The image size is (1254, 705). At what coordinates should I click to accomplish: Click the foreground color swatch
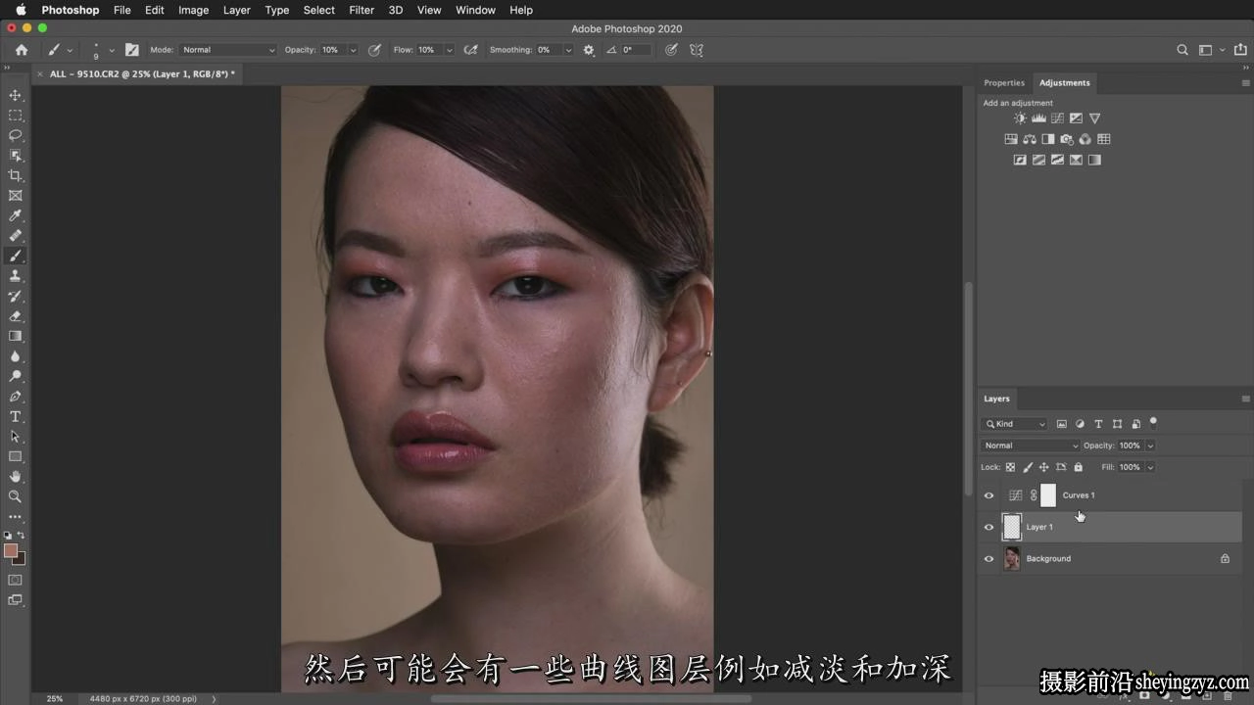pos(11,551)
